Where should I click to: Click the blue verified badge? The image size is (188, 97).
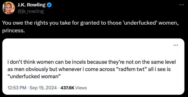pyautogui.click(x=49, y=5)
